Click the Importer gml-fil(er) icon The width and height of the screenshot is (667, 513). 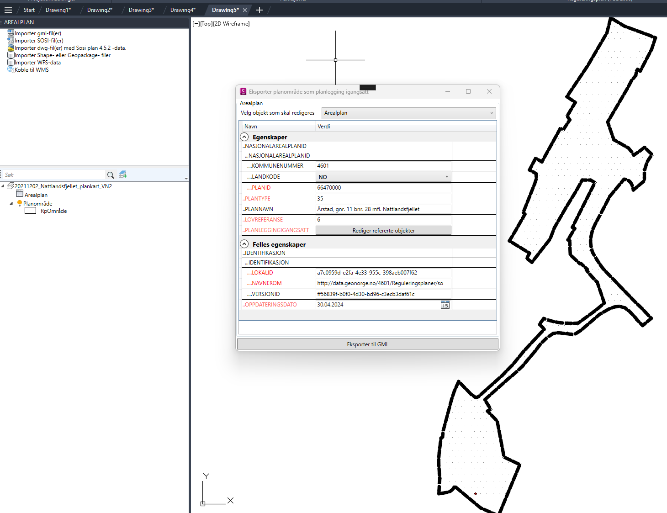[11, 33]
